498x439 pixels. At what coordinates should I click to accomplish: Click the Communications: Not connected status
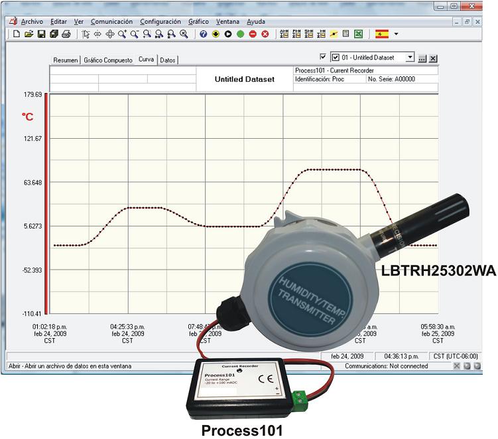coord(386,366)
